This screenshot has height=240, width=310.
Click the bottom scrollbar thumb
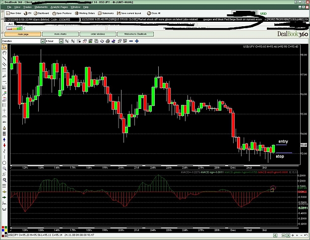pos(284,235)
